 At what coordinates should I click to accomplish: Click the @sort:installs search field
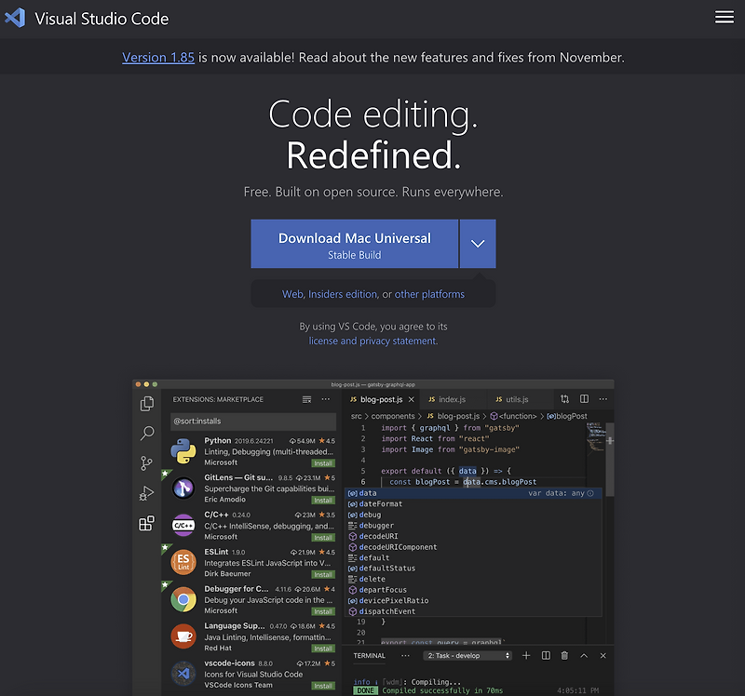253,422
